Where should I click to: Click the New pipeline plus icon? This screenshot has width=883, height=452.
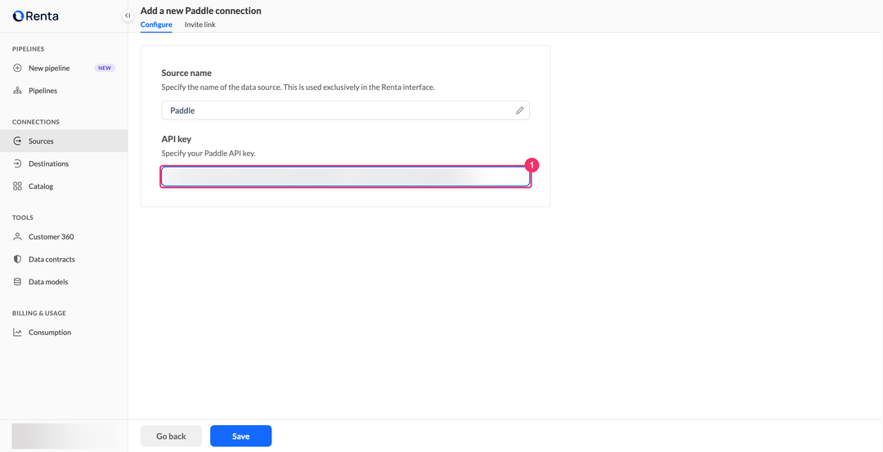17,68
